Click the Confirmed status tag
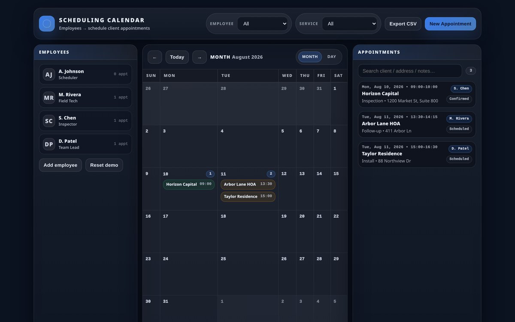 459,99
